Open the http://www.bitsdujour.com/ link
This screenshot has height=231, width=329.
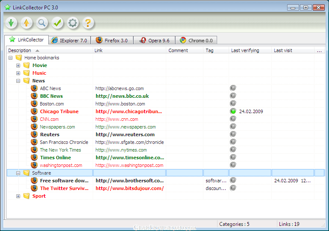pyautogui.click(x=129, y=188)
